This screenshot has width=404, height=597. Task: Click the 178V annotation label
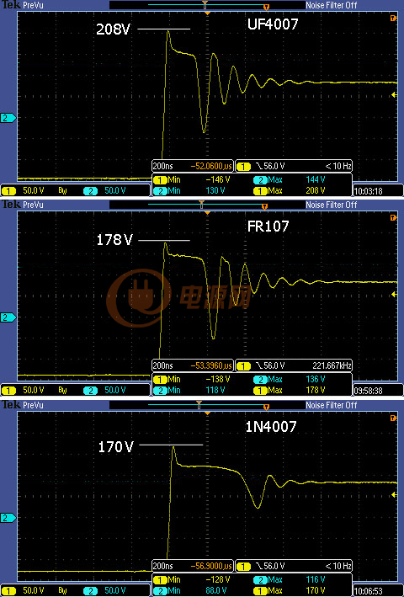point(114,240)
